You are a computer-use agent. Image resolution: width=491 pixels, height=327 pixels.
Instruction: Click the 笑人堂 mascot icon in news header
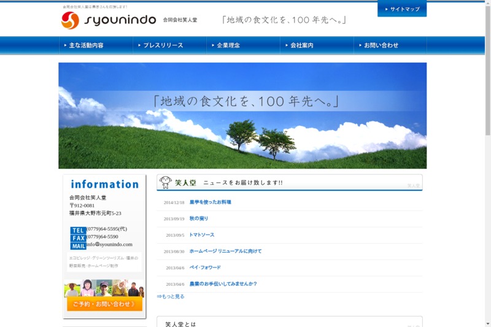166,182
